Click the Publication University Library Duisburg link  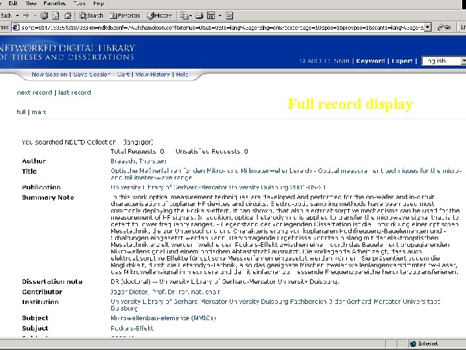[x=218, y=187]
